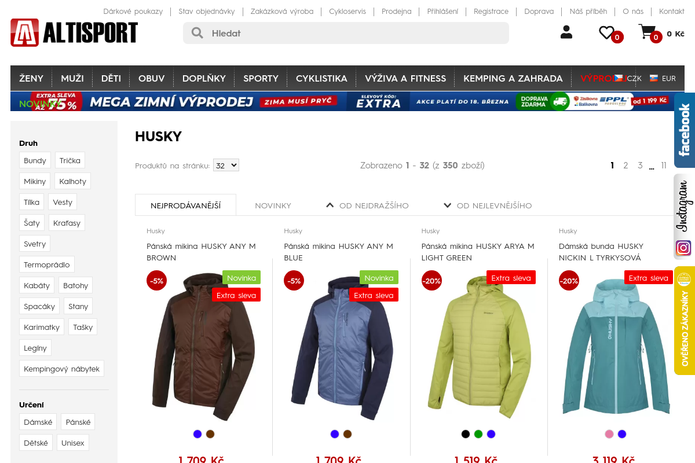695x463 pixels.
Task: Open the CYKLISTIKA menu category
Action: click(x=321, y=78)
